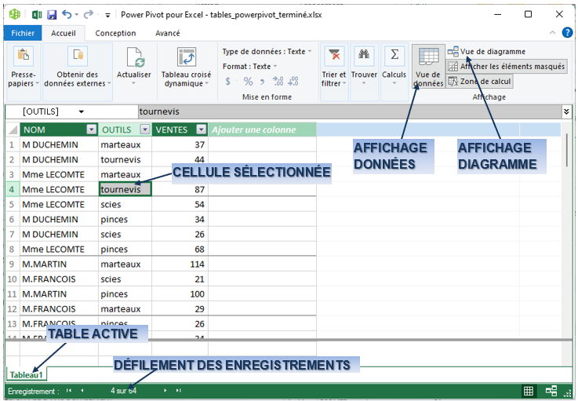Click the Save icon in title bar
The height and width of the screenshot is (401, 578).
click(x=52, y=15)
